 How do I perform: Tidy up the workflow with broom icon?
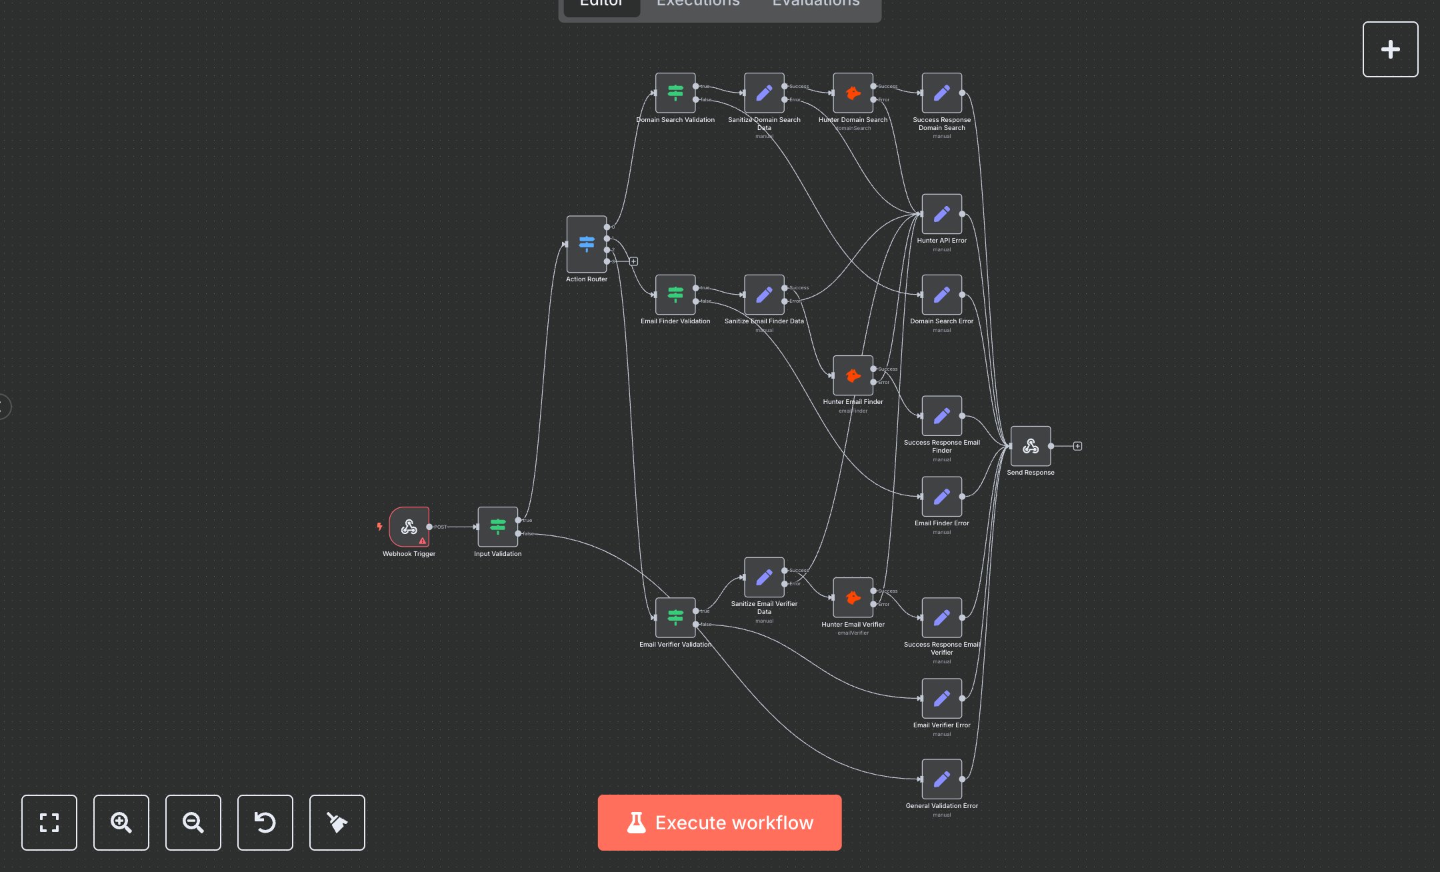click(337, 823)
